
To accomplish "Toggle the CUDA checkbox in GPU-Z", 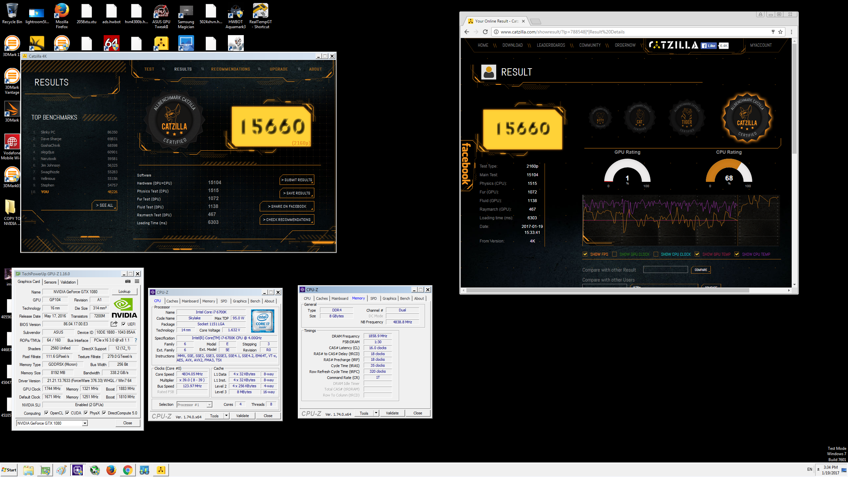I will pos(67,413).
